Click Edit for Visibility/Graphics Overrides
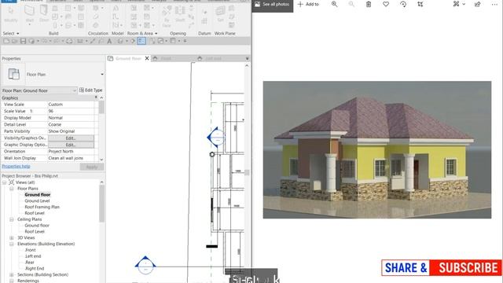The image size is (503, 283). 71,138
